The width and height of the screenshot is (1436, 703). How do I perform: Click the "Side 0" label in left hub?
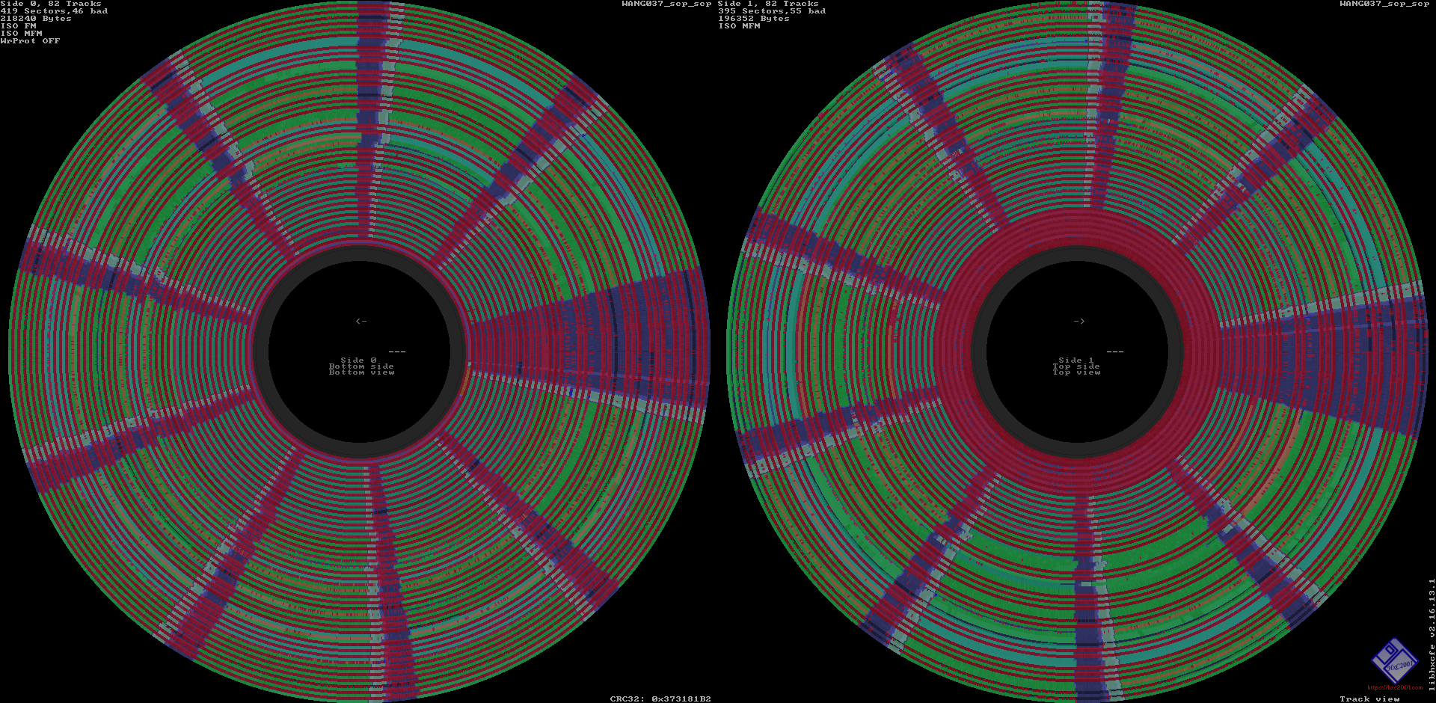tap(358, 360)
